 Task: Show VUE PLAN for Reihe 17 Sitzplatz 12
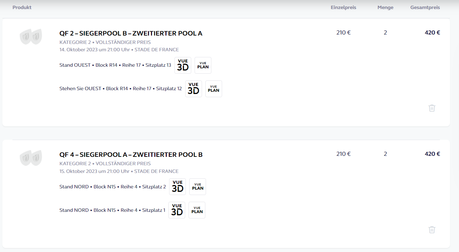[214, 89]
